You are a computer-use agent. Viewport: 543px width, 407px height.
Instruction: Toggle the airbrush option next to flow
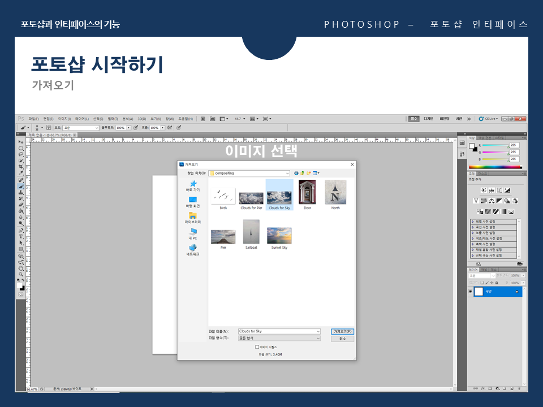(170, 128)
